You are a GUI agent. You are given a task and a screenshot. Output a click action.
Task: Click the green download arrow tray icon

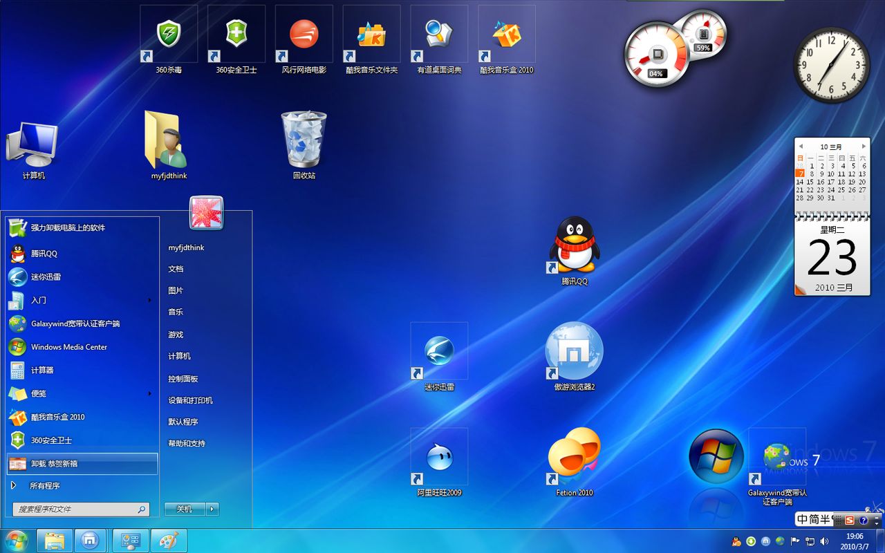pyautogui.click(x=751, y=541)
